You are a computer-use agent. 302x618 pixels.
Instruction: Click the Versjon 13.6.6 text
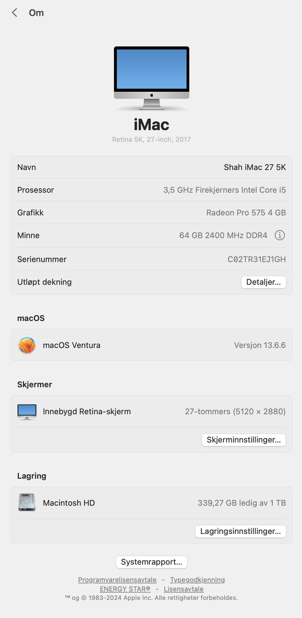260,345
